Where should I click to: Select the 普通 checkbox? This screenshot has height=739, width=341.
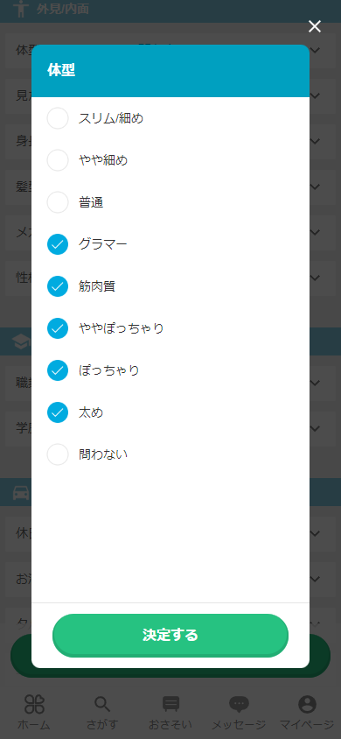click(x=58, y=202)
